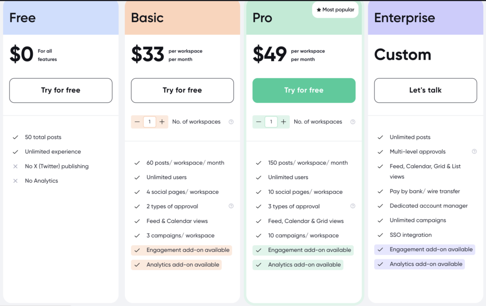This screenshot has width=486, height=306.
Task: Click the Let's talk Enterprise button
Action: pyautogui.click(x=425, y=90)
